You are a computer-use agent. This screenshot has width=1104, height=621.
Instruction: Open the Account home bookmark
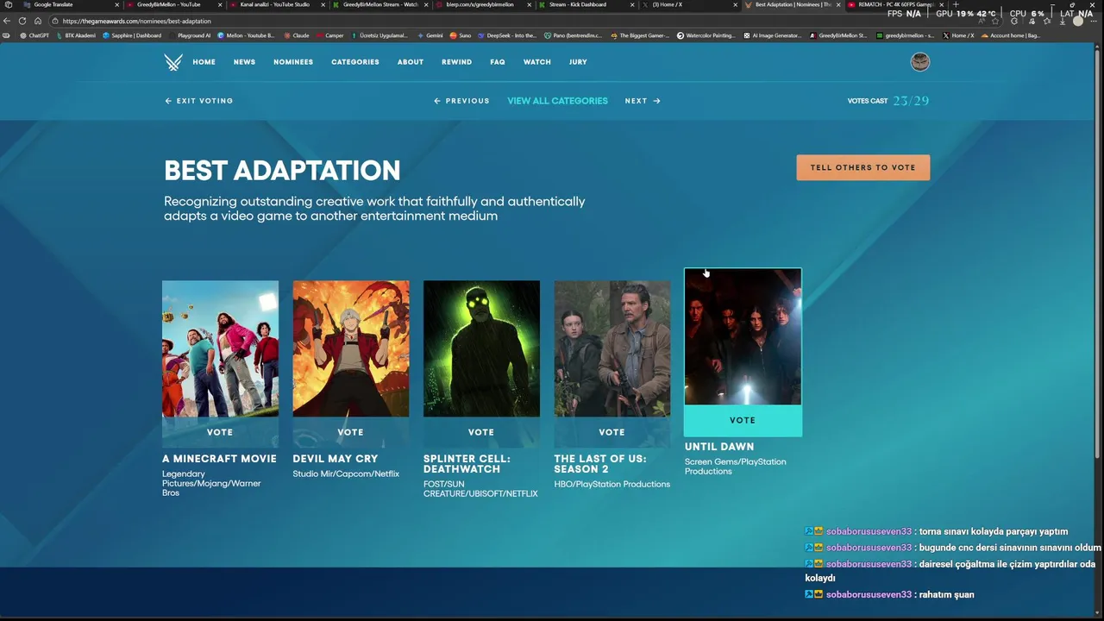pyautogui.click(x=1011, y=35)
